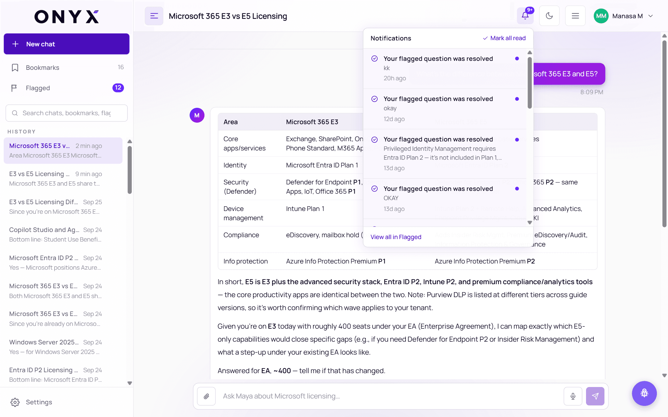
Task: Open 'Microsoft 365 E3 v...' 2 min ago chat
Action: pyautogui.click(x=63, y=150)
